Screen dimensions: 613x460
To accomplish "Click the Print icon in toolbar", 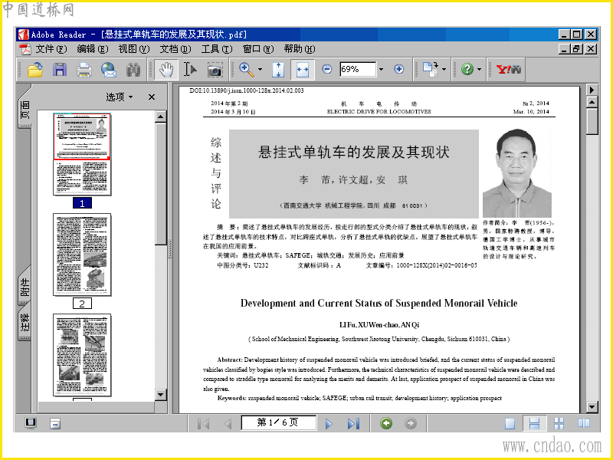I will [84, 70].
